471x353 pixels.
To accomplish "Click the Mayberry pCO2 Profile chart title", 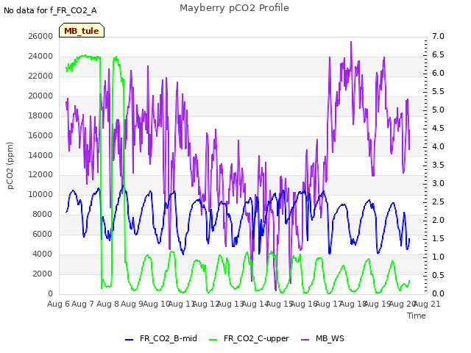I will click(x=234, y=8).
